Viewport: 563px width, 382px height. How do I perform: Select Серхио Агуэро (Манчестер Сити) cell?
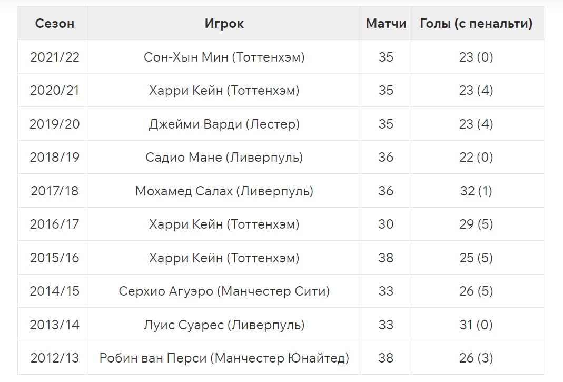tap(224, 291)
